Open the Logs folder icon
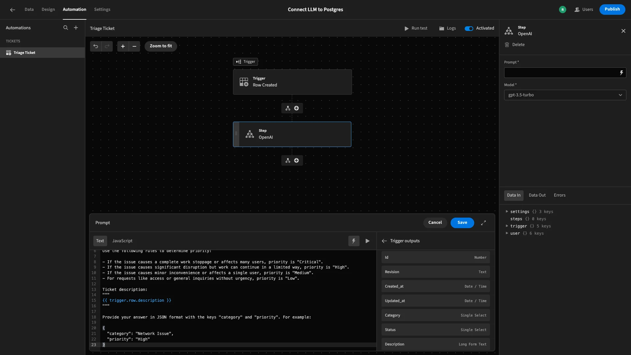Viewport: 631px width, 355px height. pos(448,28)
